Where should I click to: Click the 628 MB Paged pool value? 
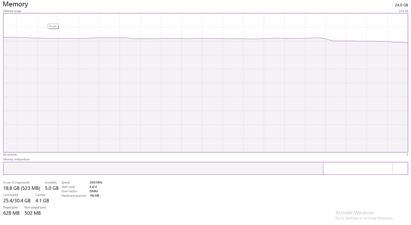pyautogui.click(x=11, y=213)
